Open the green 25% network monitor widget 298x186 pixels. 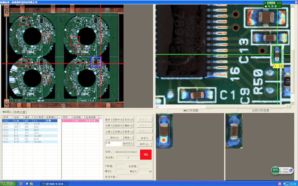[275, 170]
